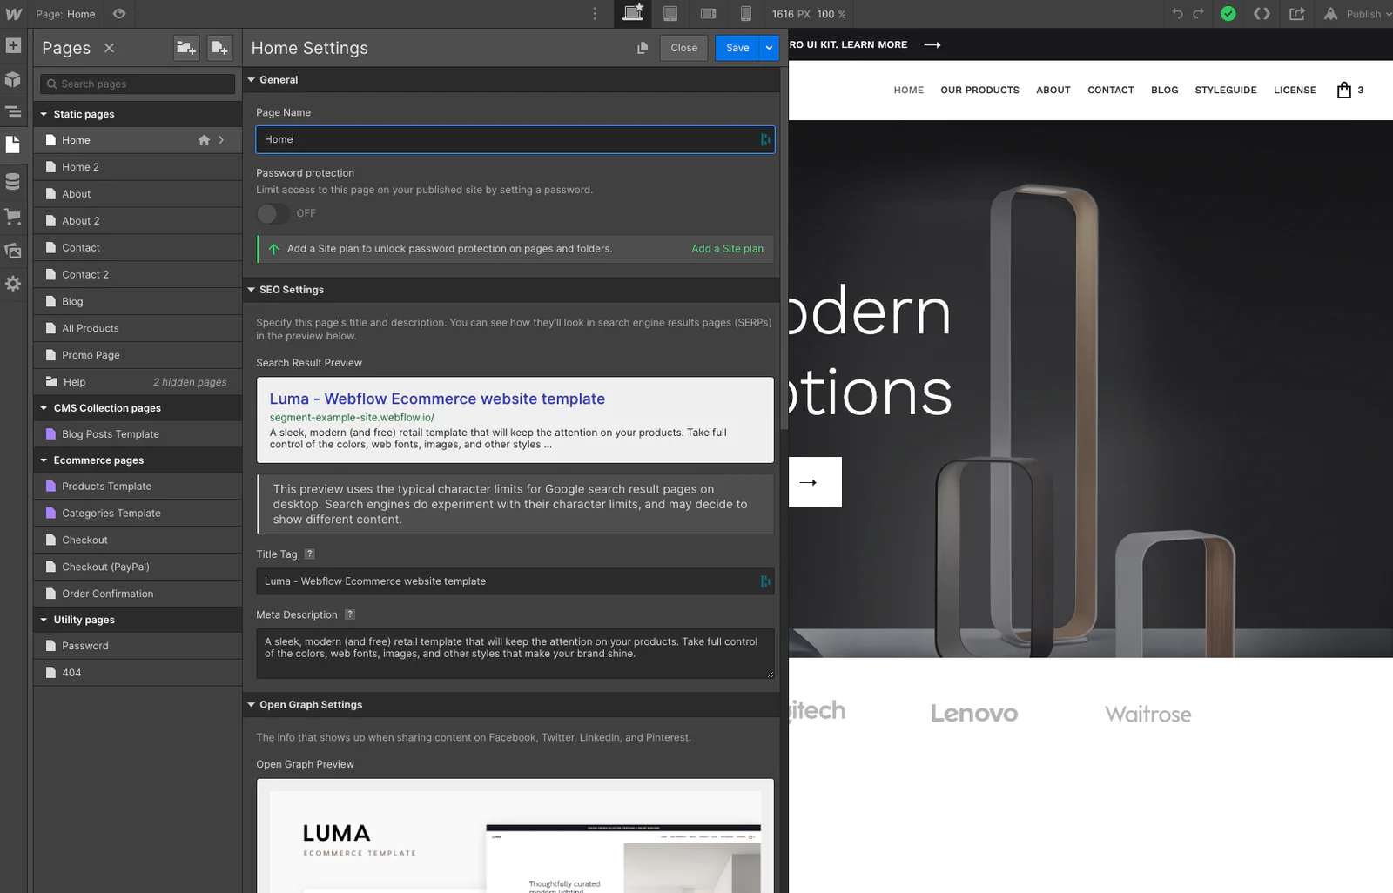Open the CMS Collections panel
The image size is (1393, 893).
point(13,182)
